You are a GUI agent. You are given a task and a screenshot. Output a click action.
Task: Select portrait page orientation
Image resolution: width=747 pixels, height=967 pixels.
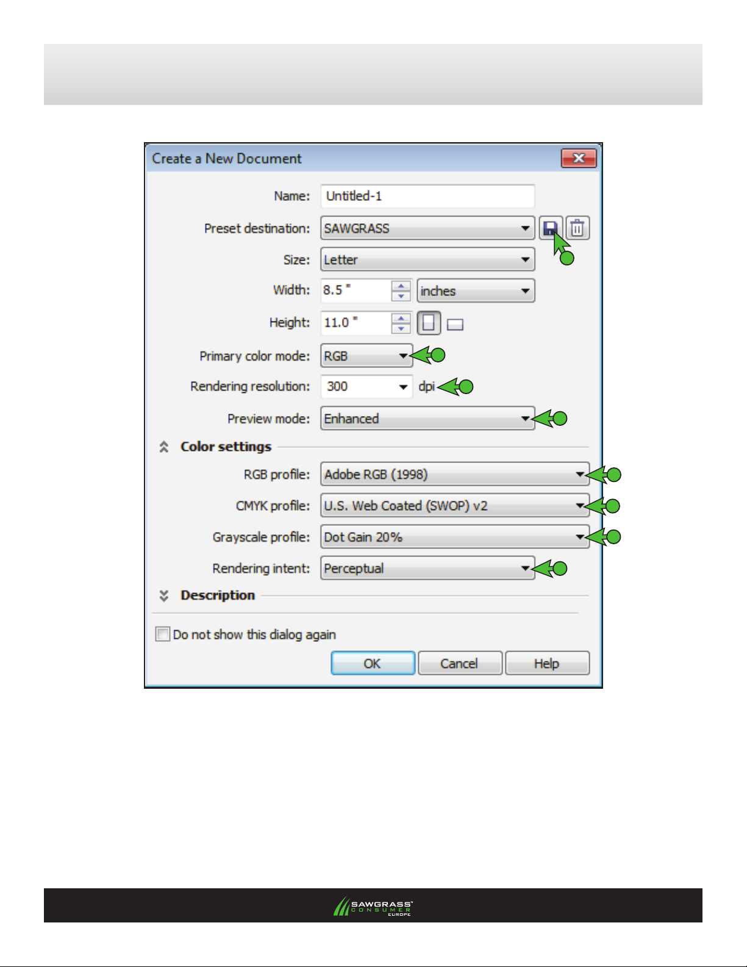click(x=429, y=323)
